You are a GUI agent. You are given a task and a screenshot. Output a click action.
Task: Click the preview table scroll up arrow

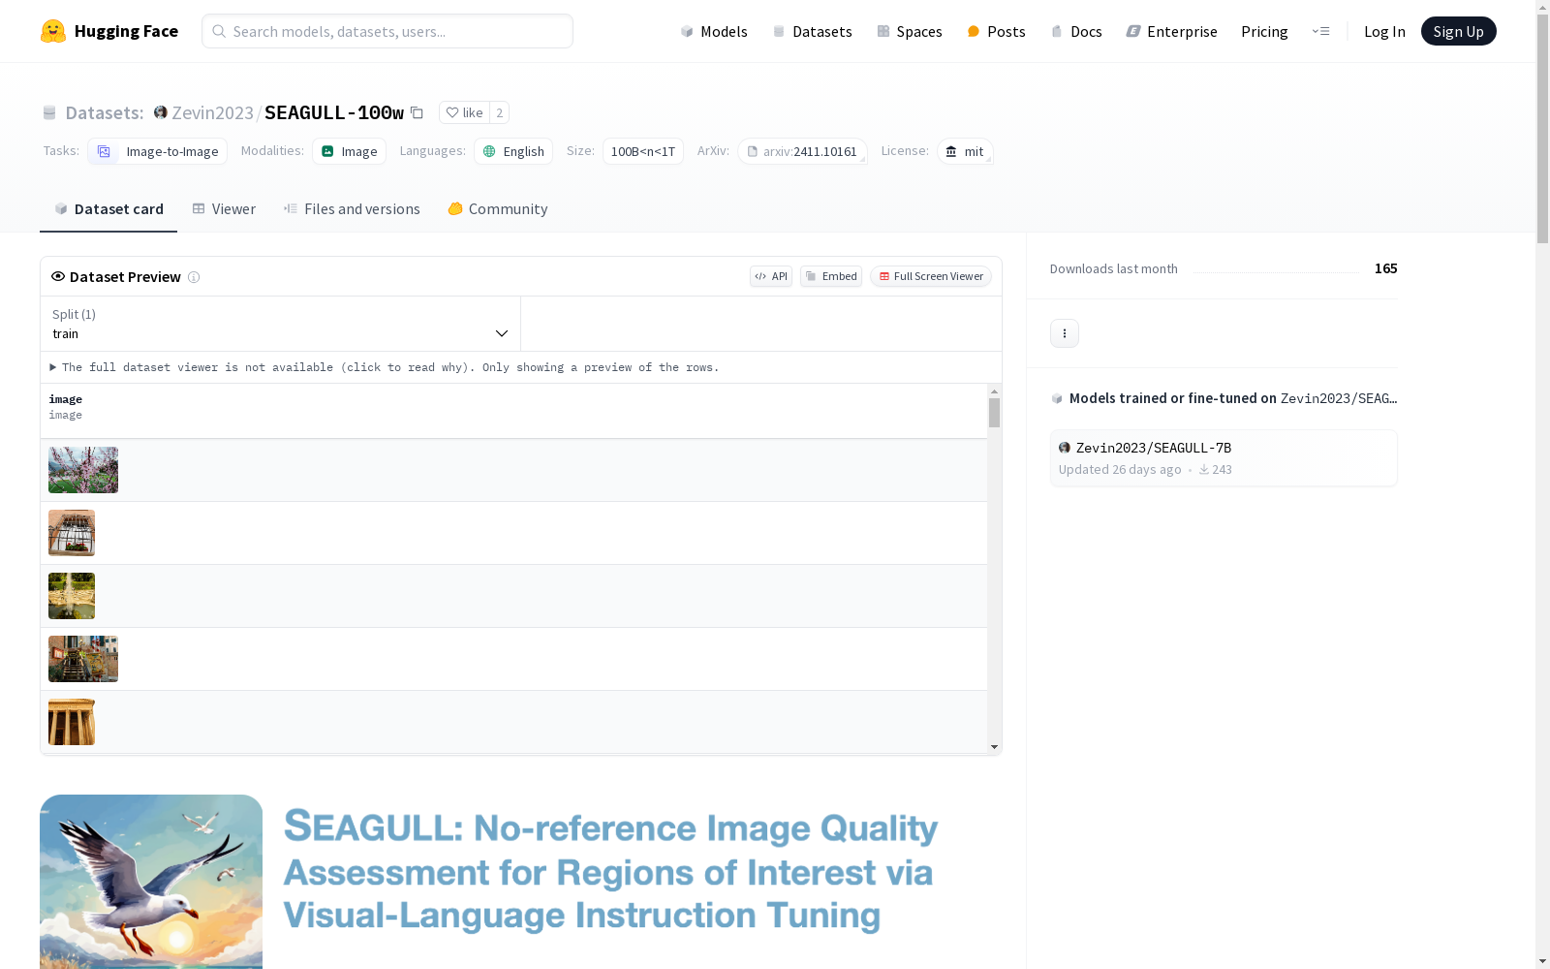pyautogui.click(x=994, y=391)
